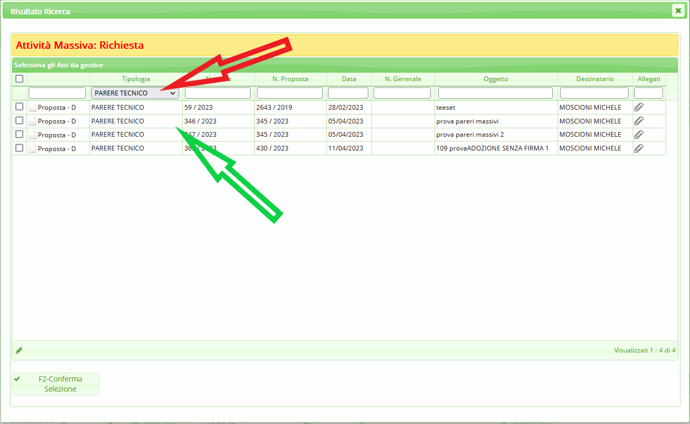
Task: Check the box for the teeset row
Action: [x=20, y=107]
